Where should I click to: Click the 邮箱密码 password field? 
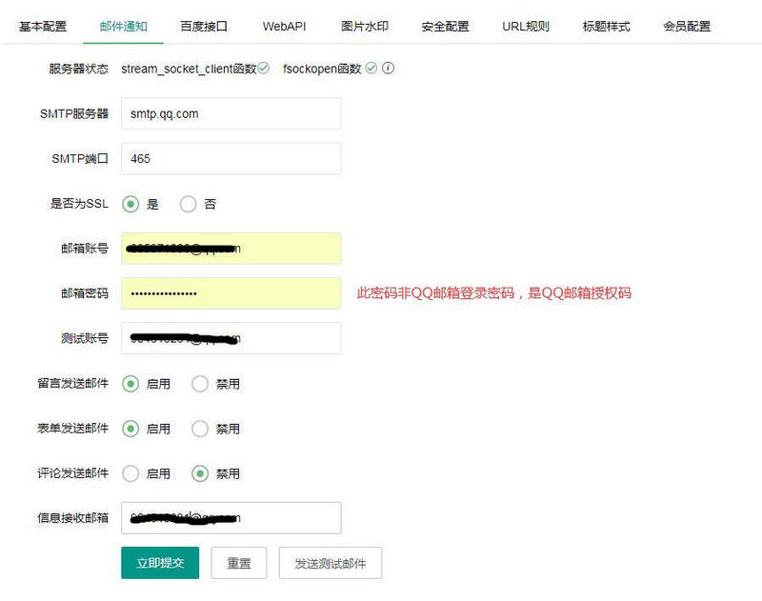[231, 293]
